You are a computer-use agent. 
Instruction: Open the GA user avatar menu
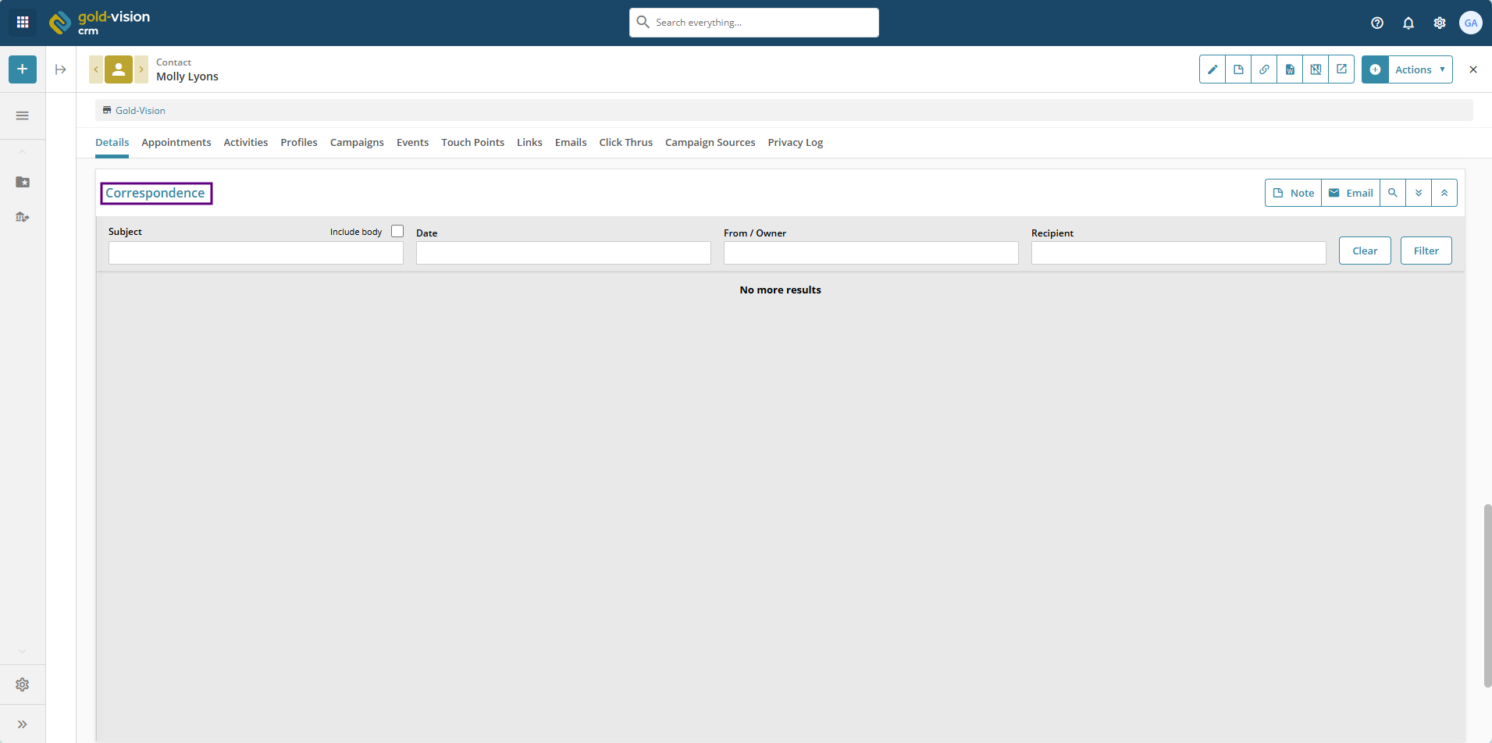(1471, 23)
